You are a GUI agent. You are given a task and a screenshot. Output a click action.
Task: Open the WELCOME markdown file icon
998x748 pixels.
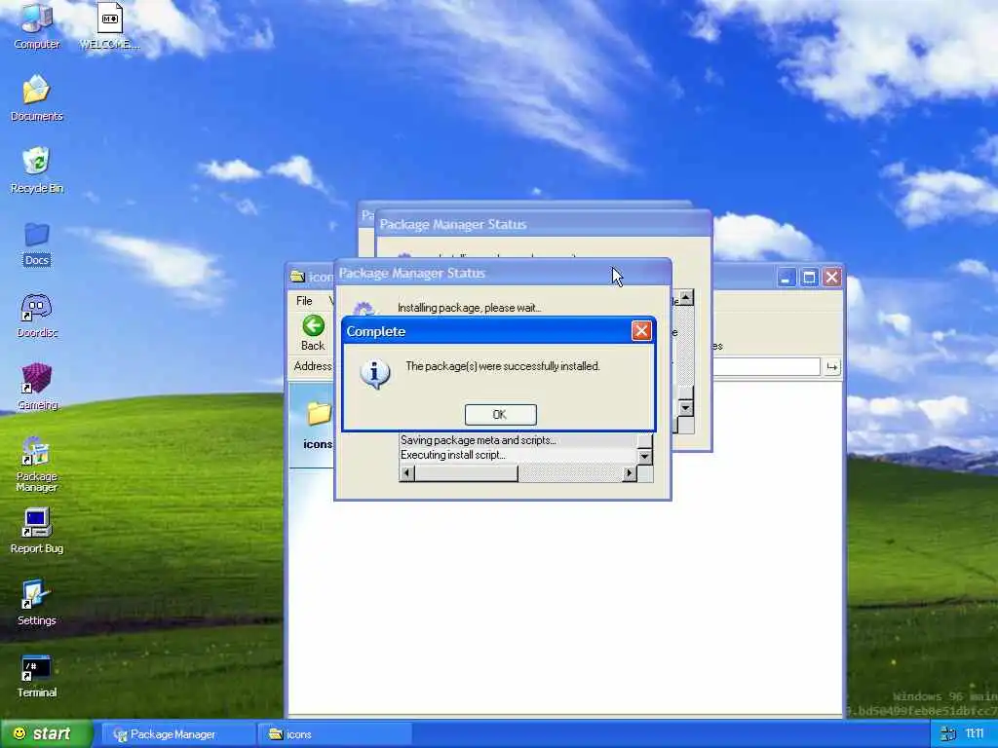[x=109, y=25]
